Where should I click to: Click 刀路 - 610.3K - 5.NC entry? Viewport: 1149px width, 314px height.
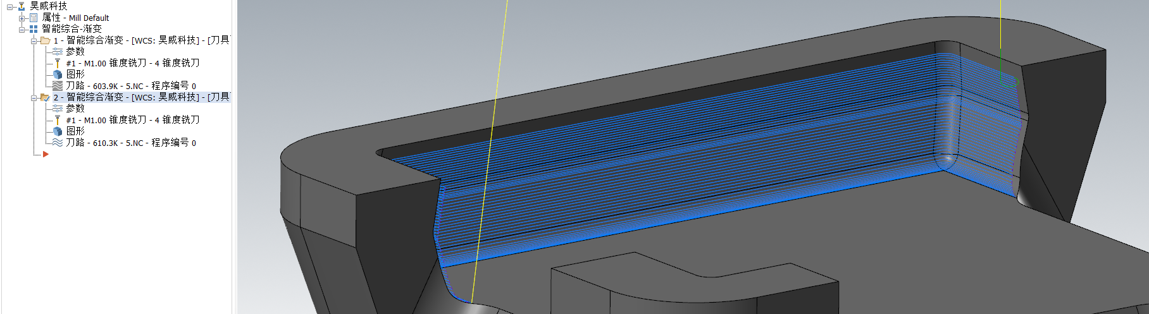(131, 143)
